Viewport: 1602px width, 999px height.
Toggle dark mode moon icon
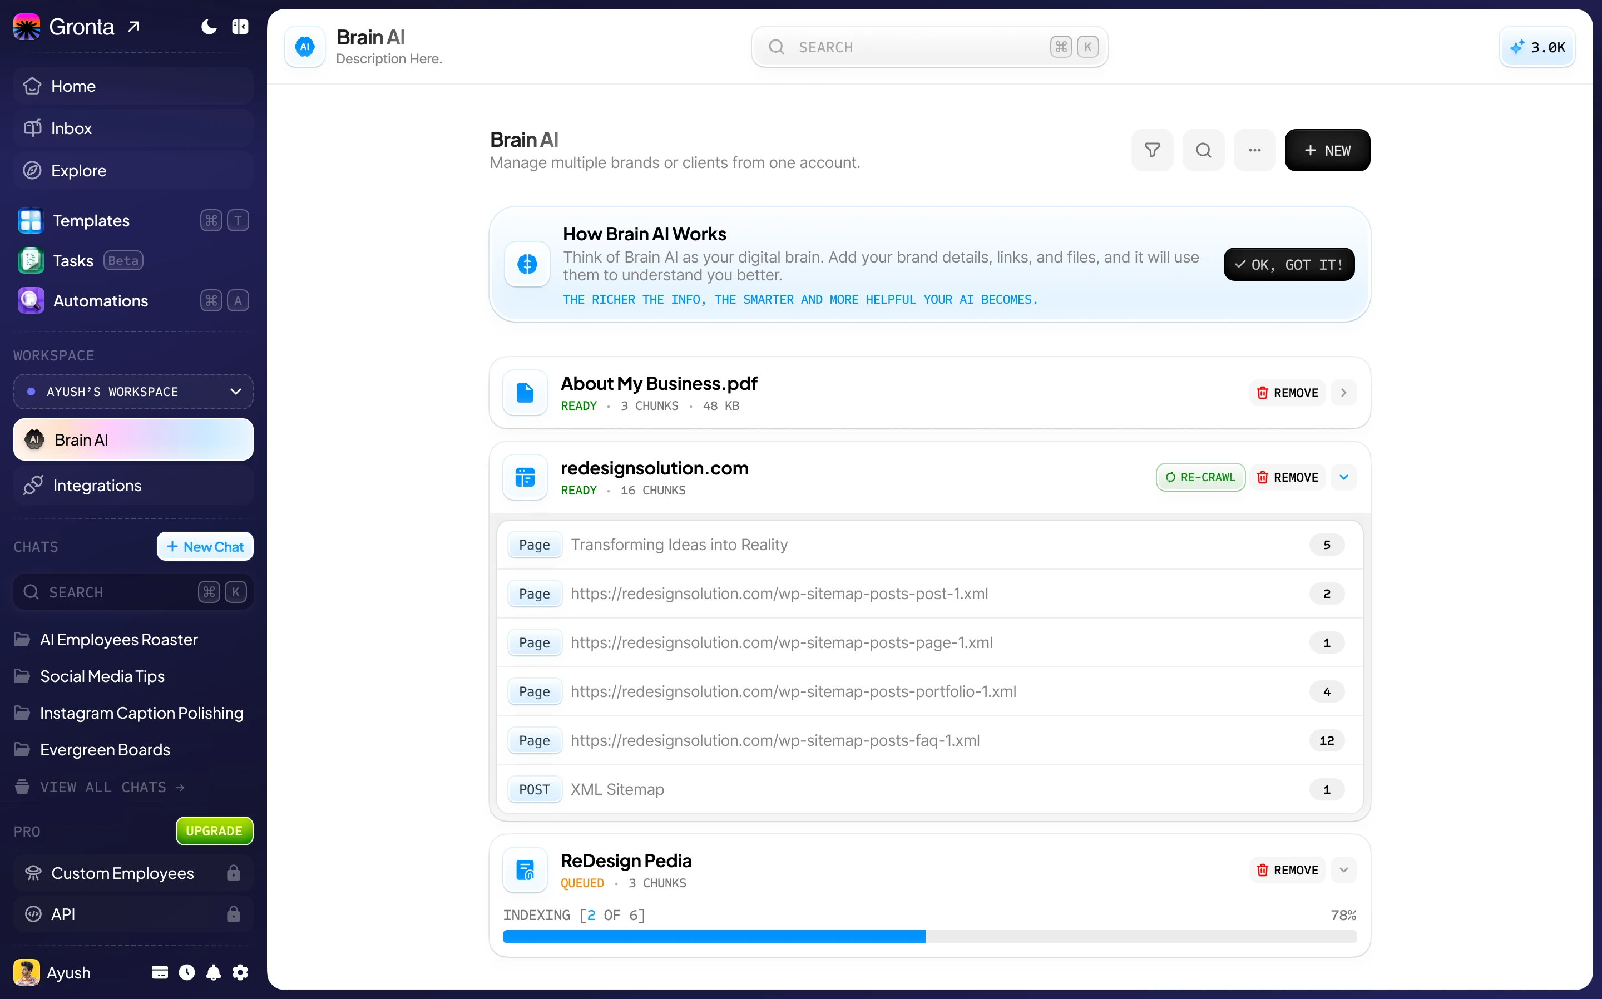click(209, 27)
